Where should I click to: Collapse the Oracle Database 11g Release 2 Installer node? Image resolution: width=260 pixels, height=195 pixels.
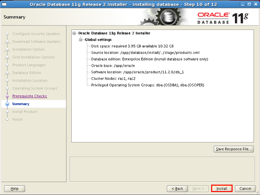coord(74,33)
